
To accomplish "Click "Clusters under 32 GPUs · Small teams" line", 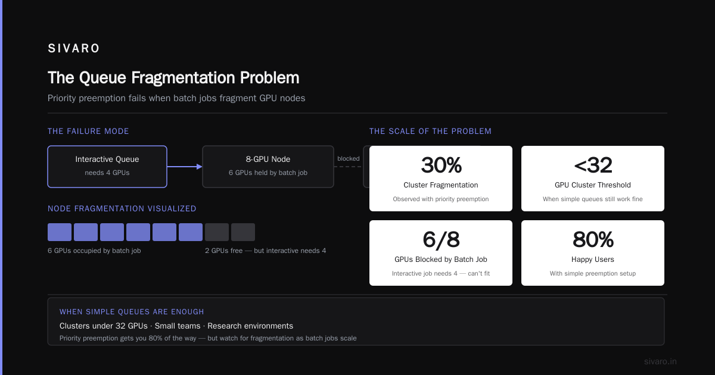I will (176, 326).
